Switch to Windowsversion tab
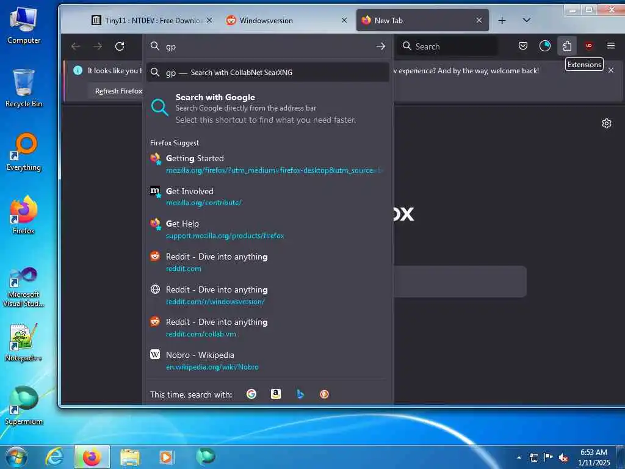The height and width of the screenshot is (469, 625). 286,20
